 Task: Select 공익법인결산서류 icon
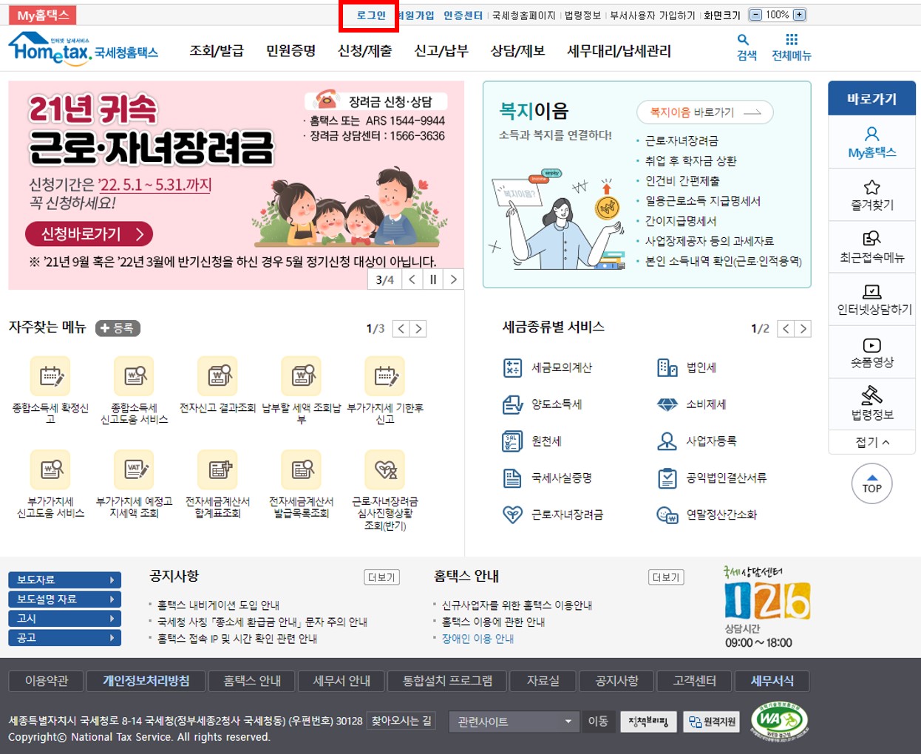(667, 478)
